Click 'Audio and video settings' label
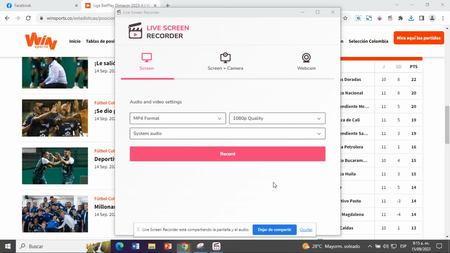Image resolution: width=450 pixels, height=253 pixels. point(156,102)
